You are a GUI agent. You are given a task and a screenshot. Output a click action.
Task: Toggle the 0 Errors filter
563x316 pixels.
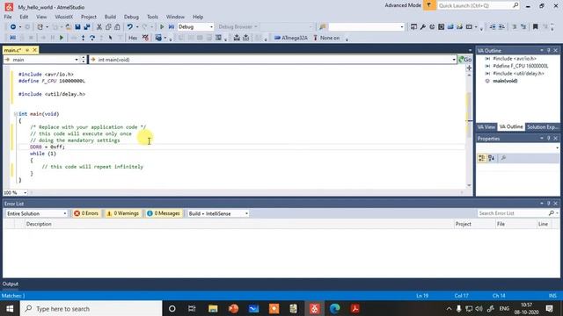point(86,213)
